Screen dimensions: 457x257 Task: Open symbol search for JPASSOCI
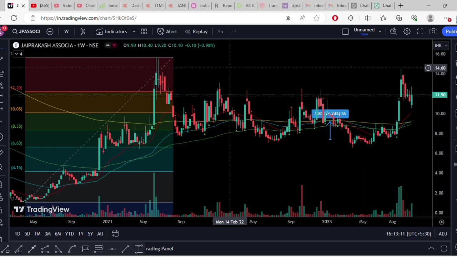tap(26, 31)
